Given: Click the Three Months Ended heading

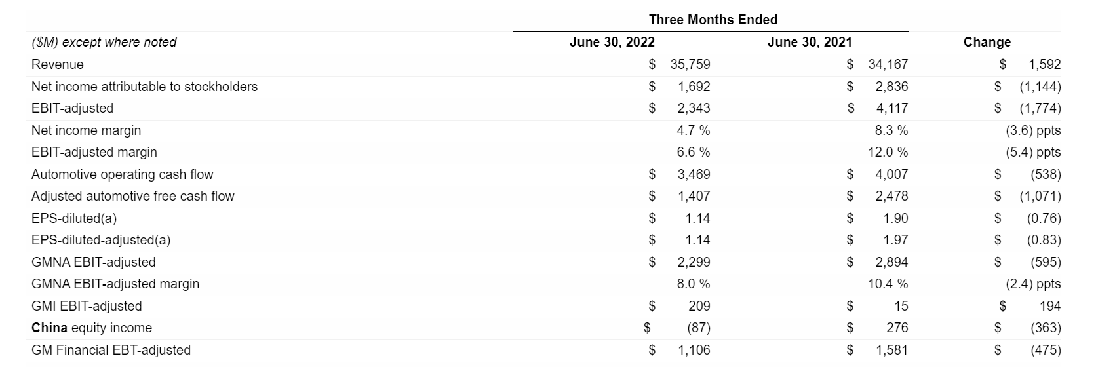Looking at the screenshot, I should [x=713, y=20].
